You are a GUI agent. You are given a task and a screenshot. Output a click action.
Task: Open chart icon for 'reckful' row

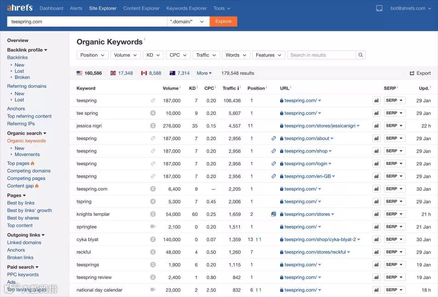coord(376,252)
